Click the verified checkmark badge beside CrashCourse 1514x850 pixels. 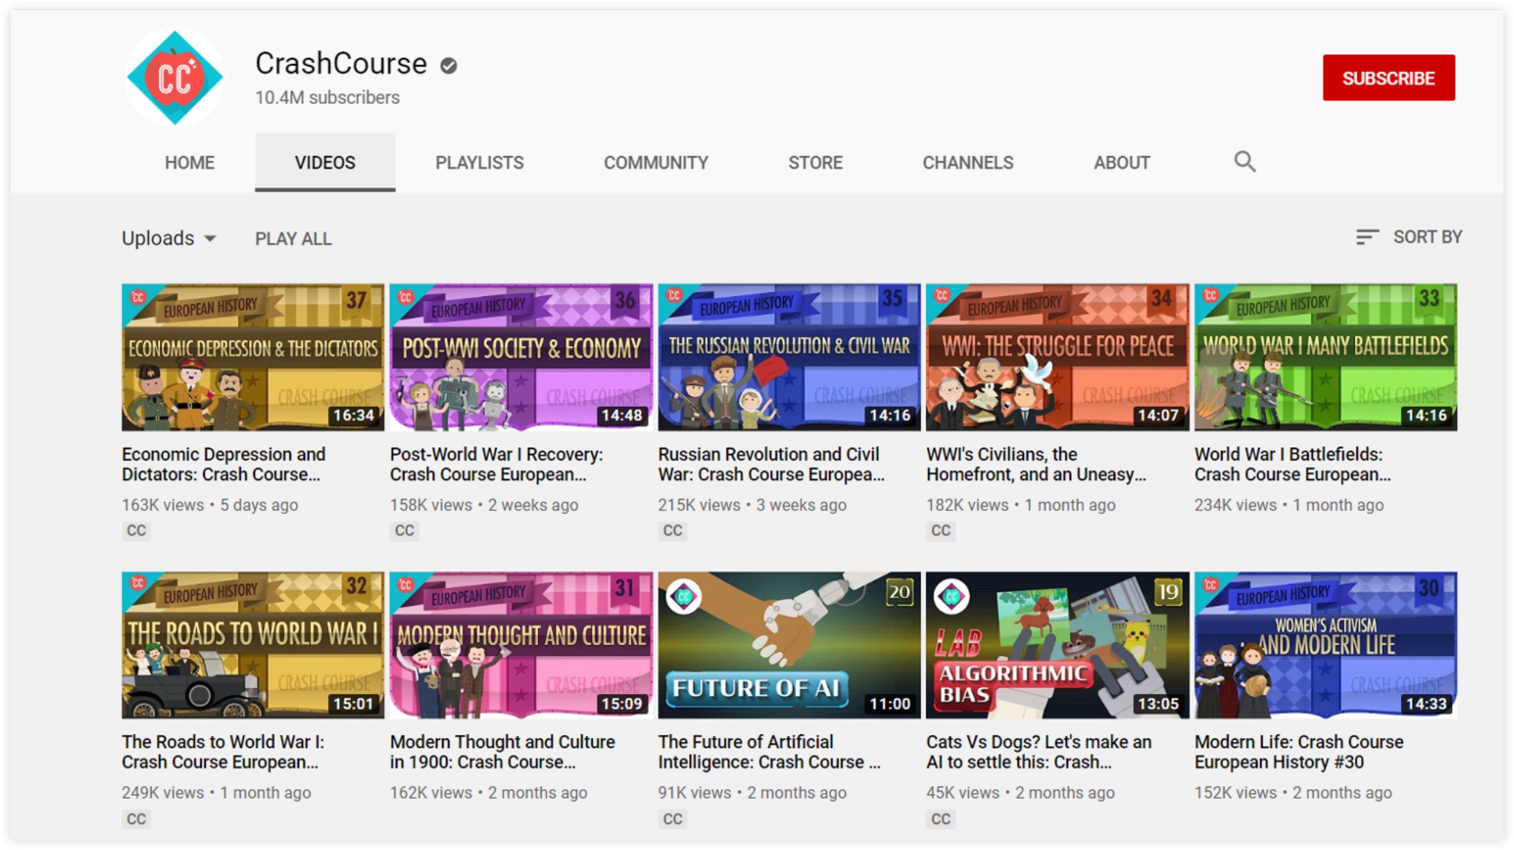pyautogui.click(x=448, y=65)
